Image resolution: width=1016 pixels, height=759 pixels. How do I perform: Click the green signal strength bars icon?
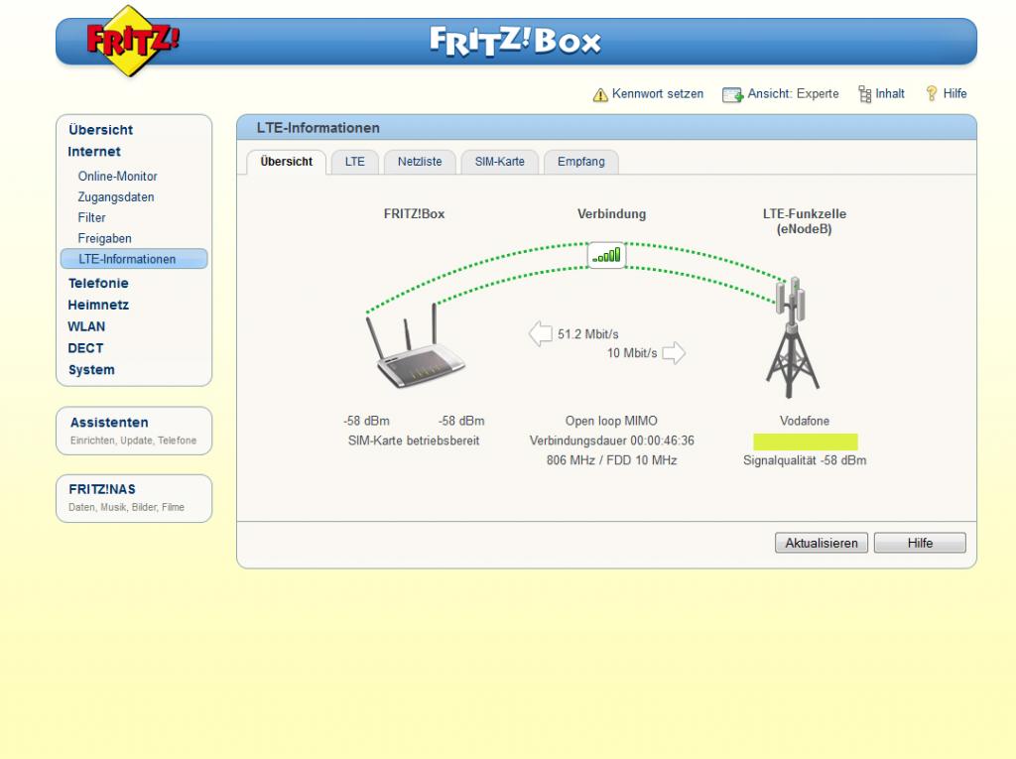point(606,255)
